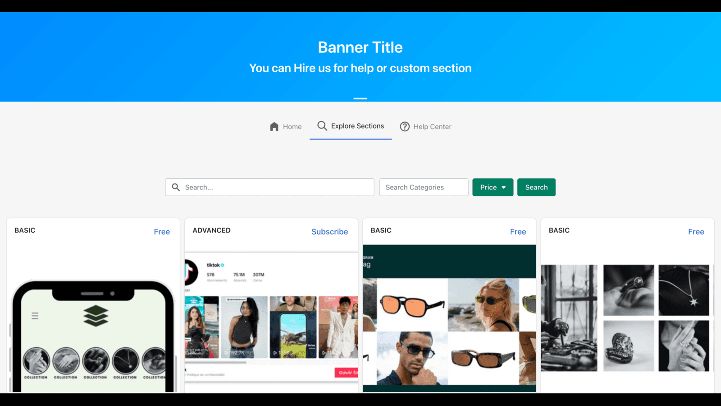Image resolution: width=721 pixels, height=406 pixels.
Task: Select the star necklace jewelry photo
Action: click(x=683, y=290)
